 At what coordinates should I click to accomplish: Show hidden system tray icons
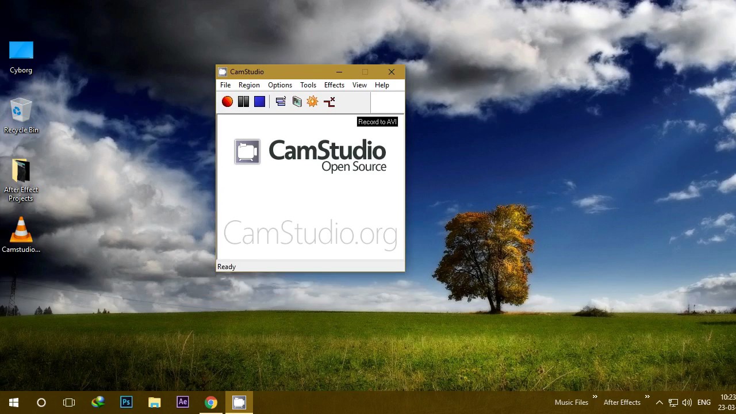point(660,402)
